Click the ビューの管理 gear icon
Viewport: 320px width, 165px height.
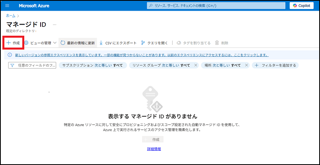tap(26, 43)
